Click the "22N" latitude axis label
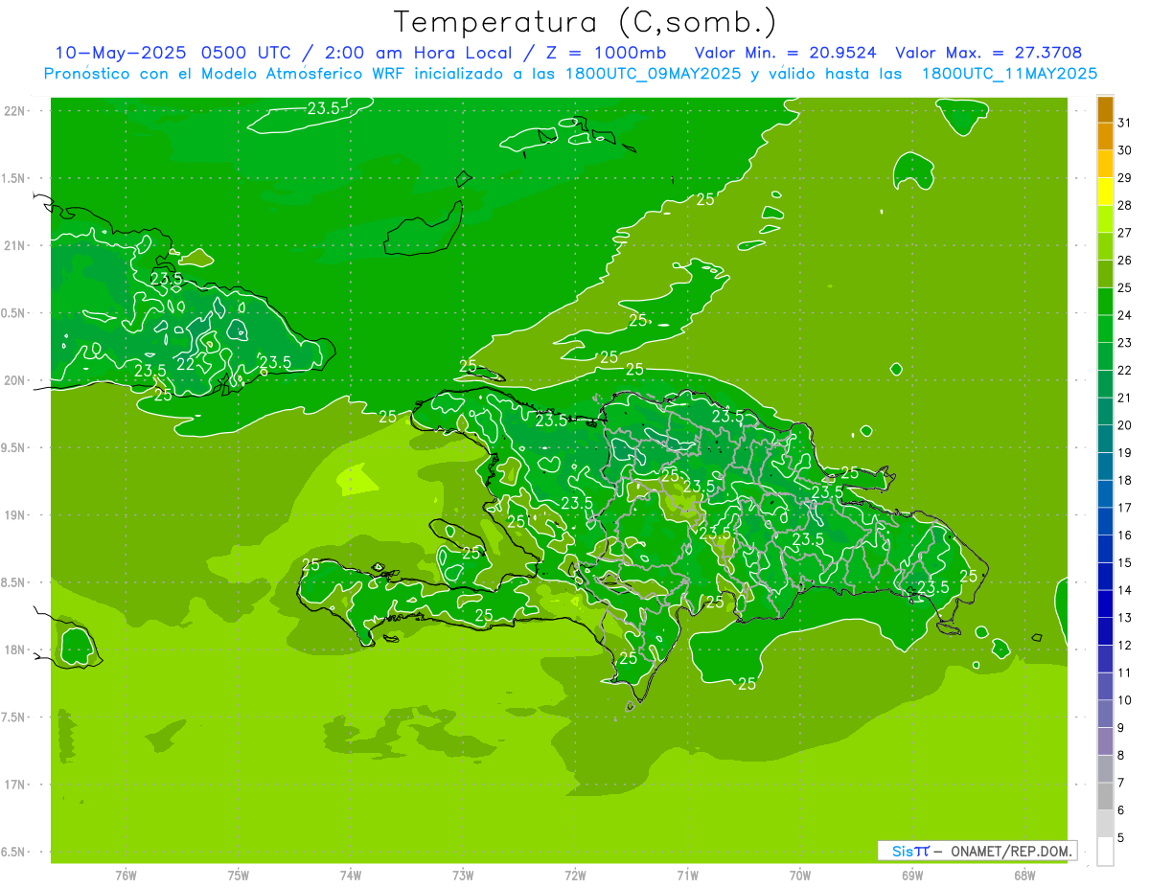Viewport: 1150px width, 888px height. [x=14, y=110]
